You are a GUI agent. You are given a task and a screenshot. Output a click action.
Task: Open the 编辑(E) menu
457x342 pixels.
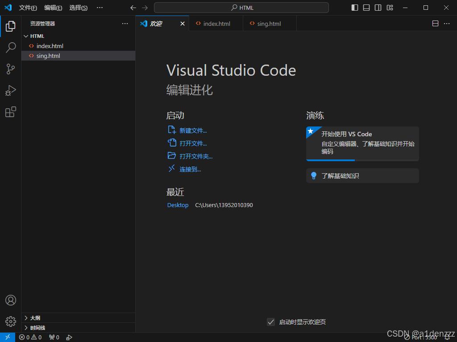53,8
